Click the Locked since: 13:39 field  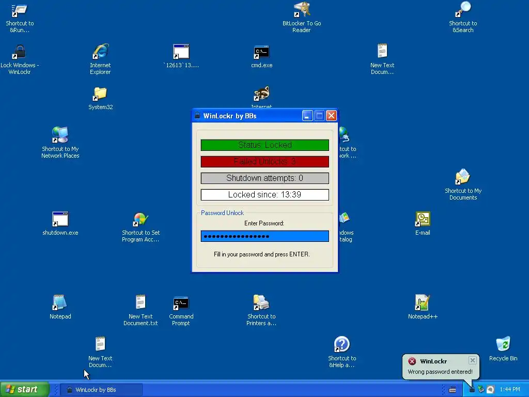click(x=265, y=195)
